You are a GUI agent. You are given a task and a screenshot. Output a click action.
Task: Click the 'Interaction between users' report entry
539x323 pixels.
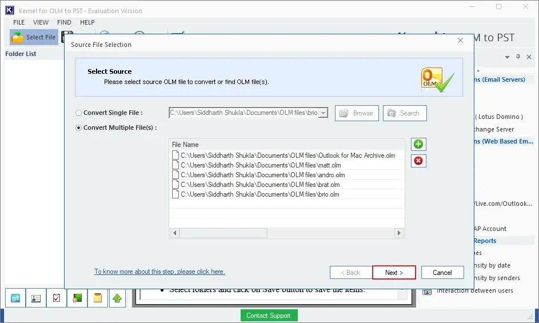pos(475,290)
